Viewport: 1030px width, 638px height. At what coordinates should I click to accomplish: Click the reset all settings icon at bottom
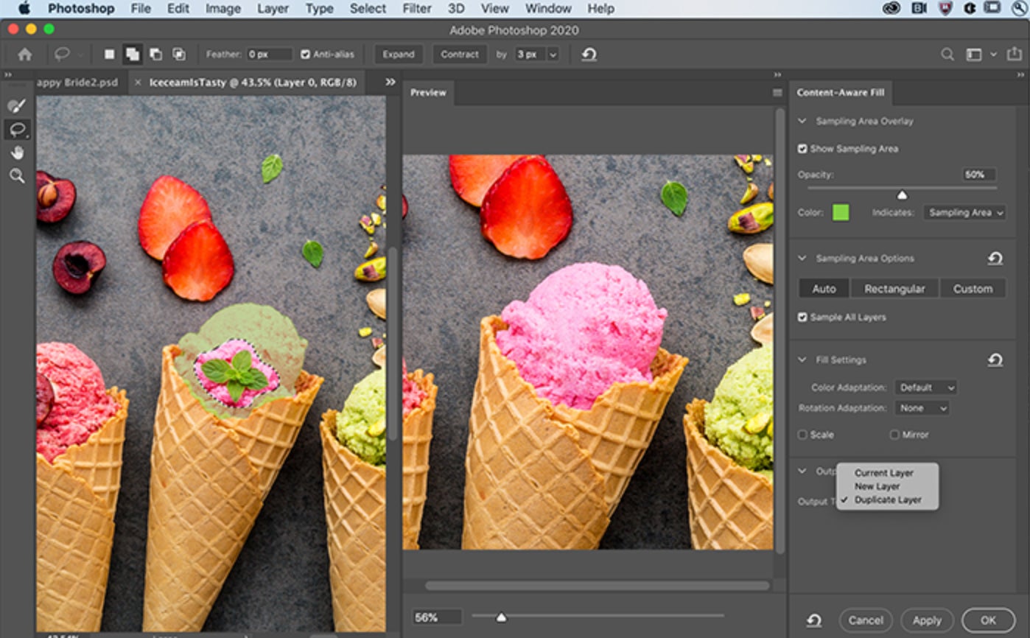point(813,620)
